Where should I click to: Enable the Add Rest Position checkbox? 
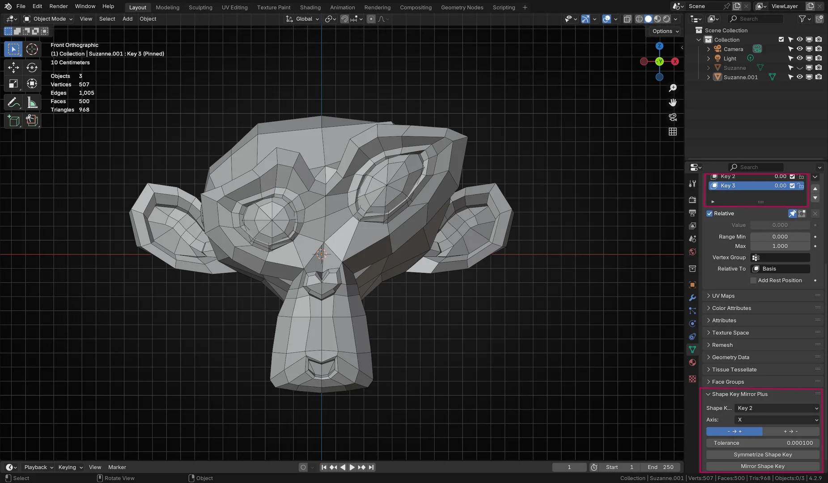coord(753,280)
